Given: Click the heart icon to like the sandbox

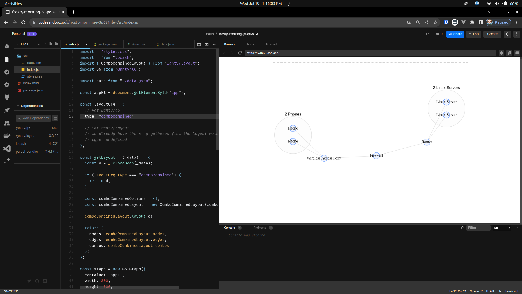Looking at the screenshot, I should click(438, 34).
